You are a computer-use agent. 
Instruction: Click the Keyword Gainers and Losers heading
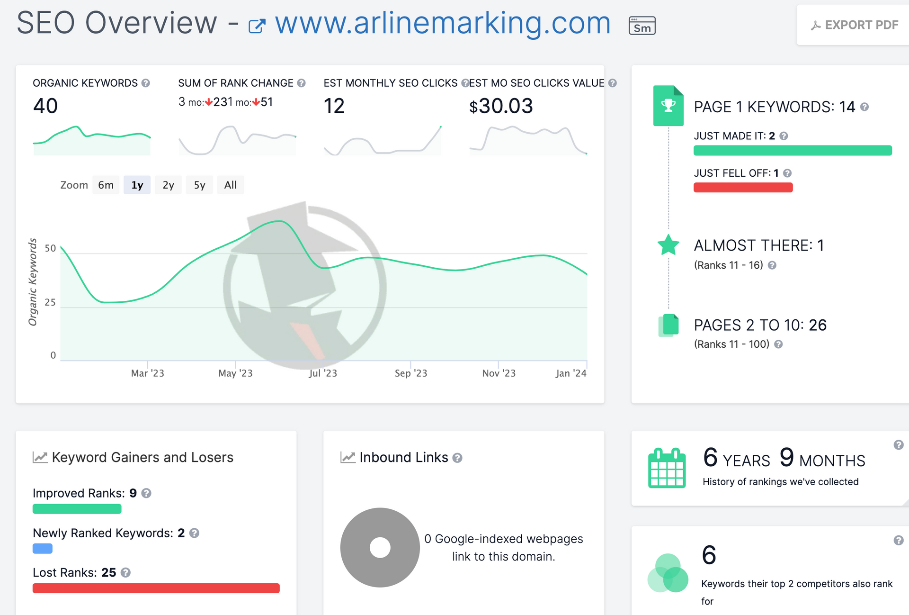click(143, 457)
